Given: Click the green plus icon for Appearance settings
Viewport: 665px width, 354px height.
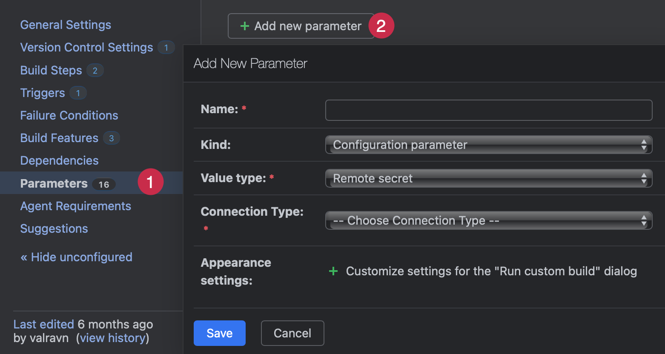Looking at the screenshot, I should [x=333, y=271].
